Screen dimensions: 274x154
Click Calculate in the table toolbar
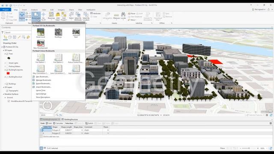58,123
